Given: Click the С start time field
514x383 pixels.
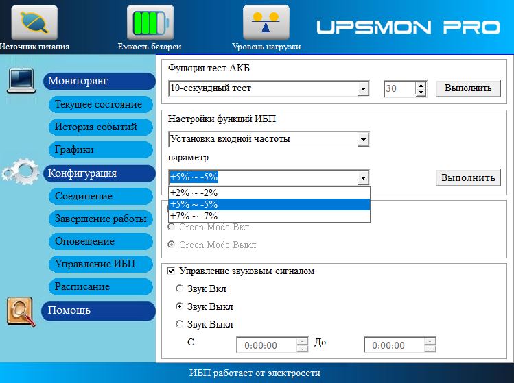Looking at the screenshot, I should coord(266,345).
